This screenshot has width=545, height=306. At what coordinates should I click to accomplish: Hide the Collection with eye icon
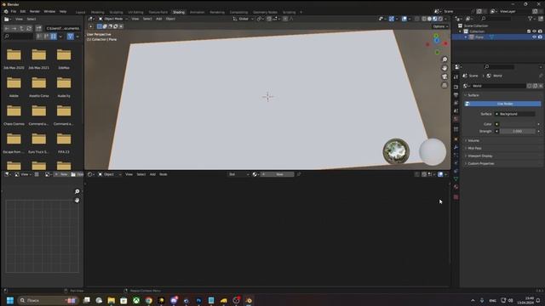tap(534, 31)
